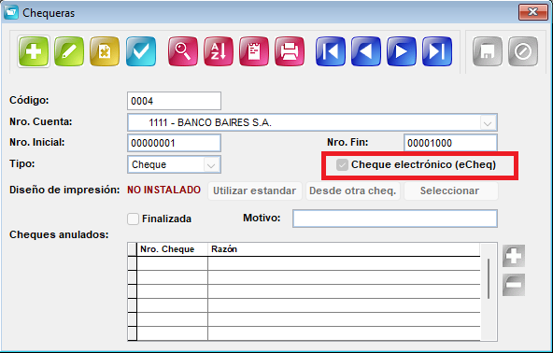Click the Nro. Fin field
The height and width of the screenshot is (353, 553).
pos(451,143)
